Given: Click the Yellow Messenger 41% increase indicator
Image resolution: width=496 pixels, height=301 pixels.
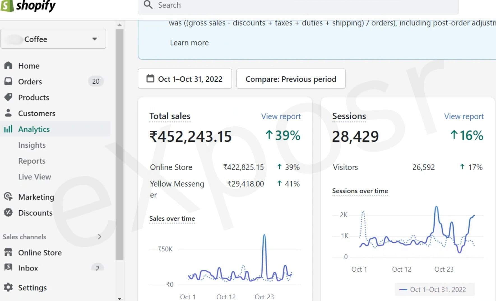Looking at the screenshot, I should pyautogui.click(x=288, y=184).
